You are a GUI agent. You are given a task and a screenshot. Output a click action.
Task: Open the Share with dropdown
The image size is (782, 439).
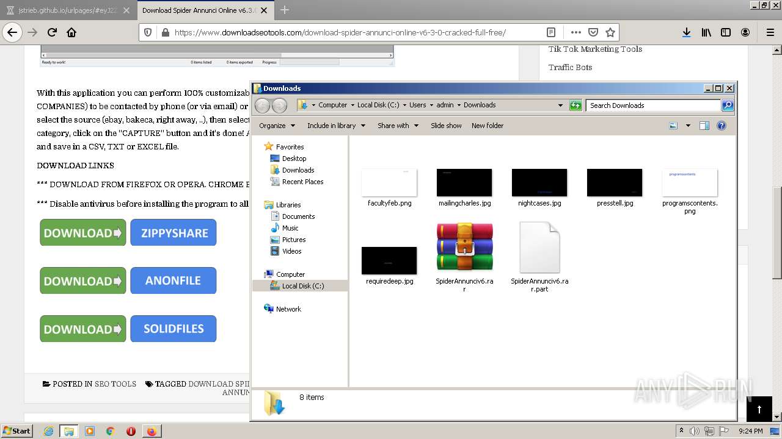coord(398,126)
